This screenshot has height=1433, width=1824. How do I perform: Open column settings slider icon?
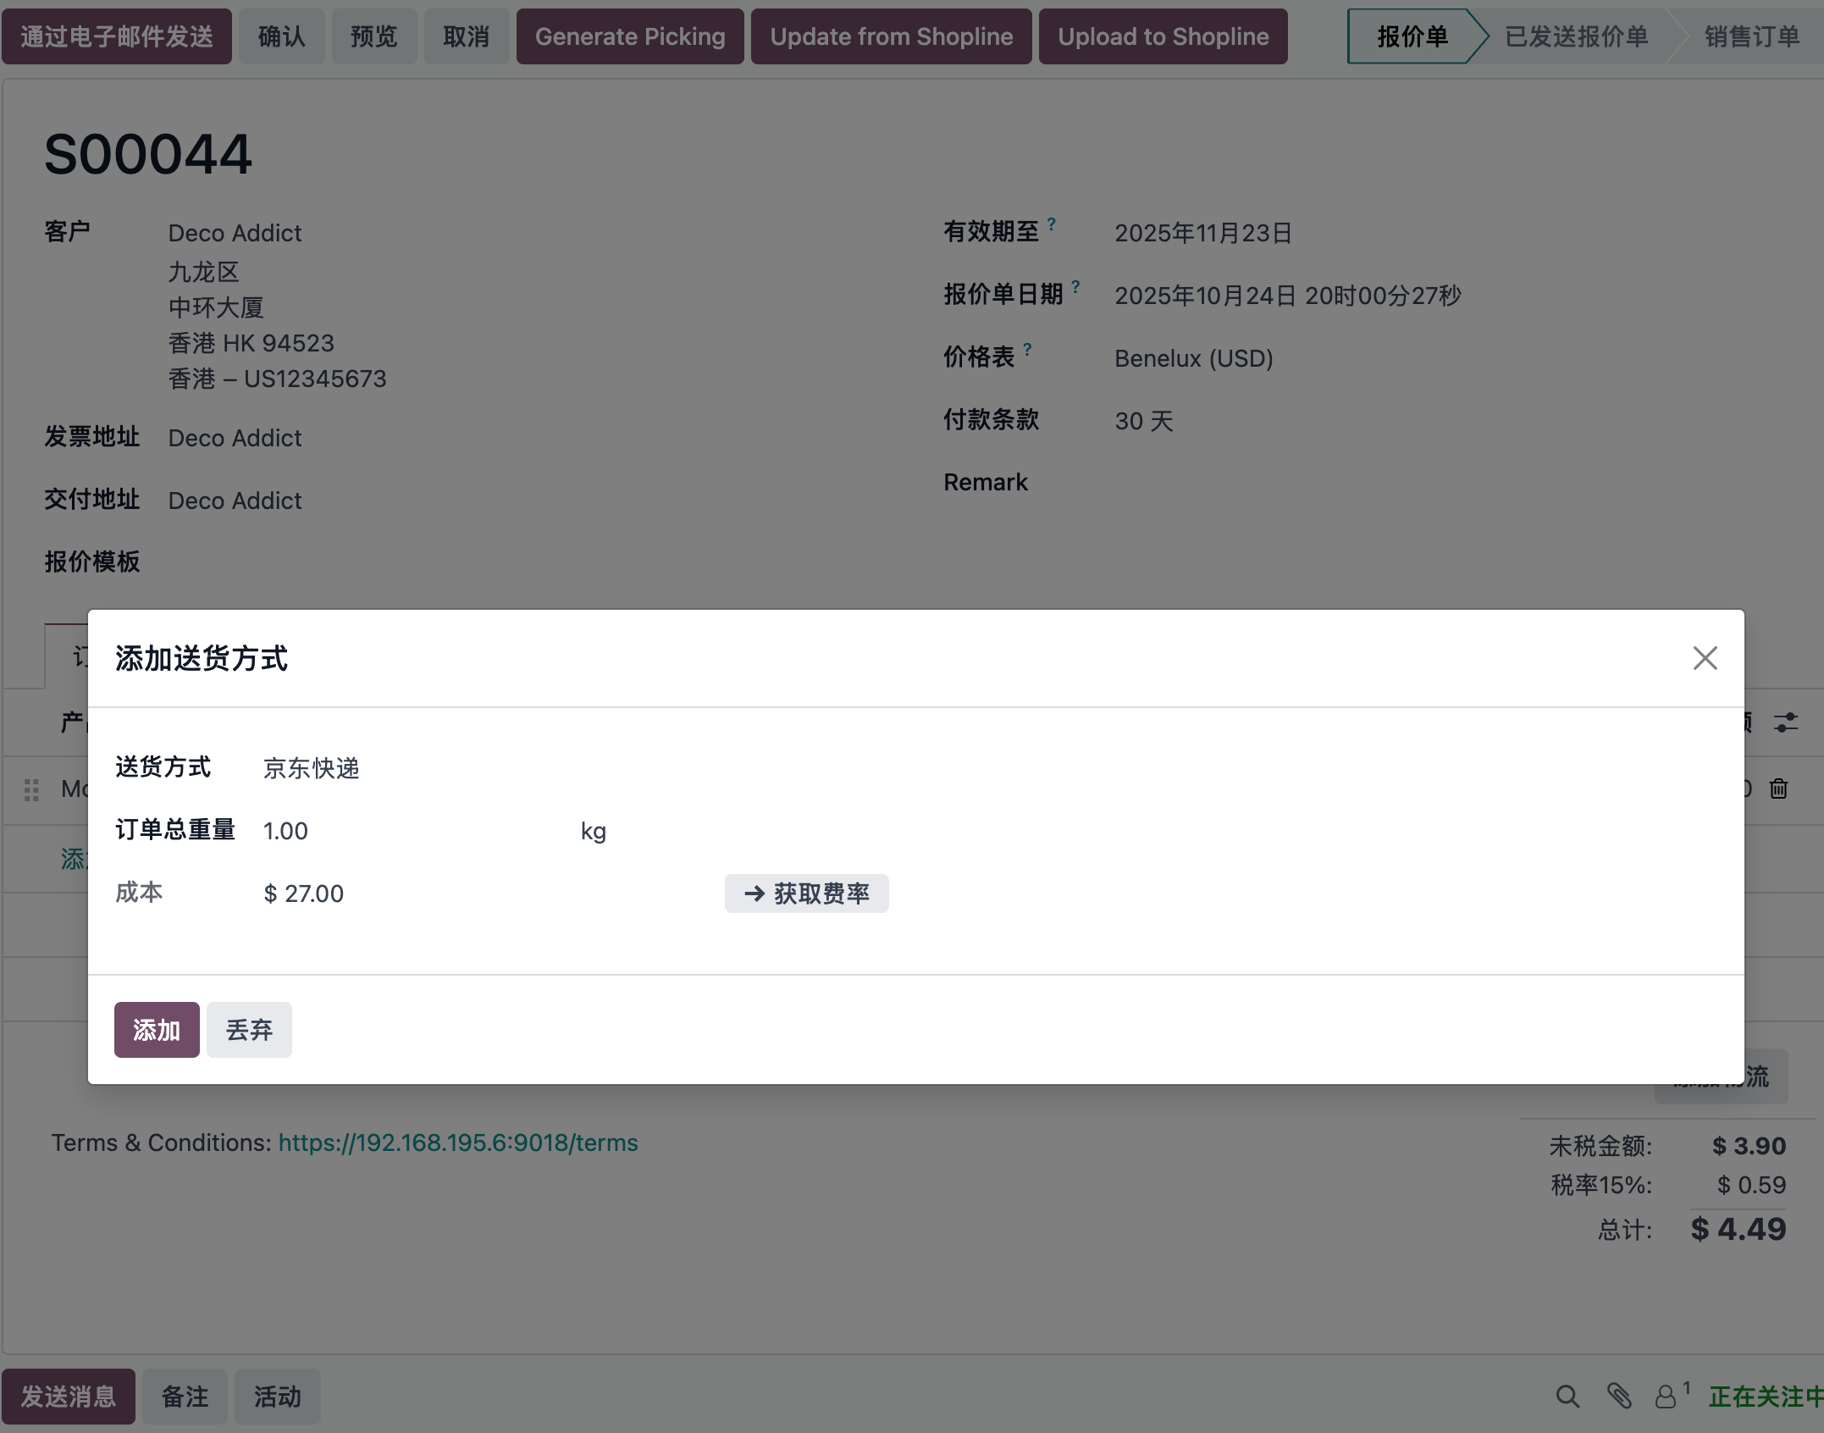point(1786,722)
